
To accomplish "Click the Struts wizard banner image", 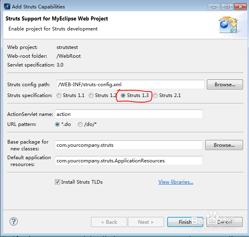I will [228, 25].
